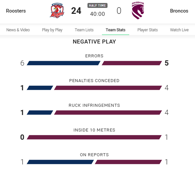Click the navy On Reports bar

coord(60,162)
